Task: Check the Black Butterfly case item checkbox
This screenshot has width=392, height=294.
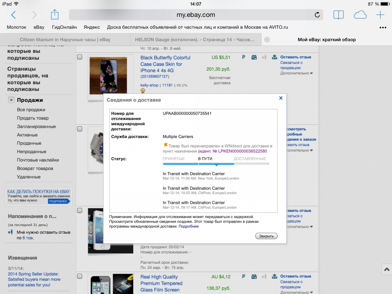Action: 80,57
